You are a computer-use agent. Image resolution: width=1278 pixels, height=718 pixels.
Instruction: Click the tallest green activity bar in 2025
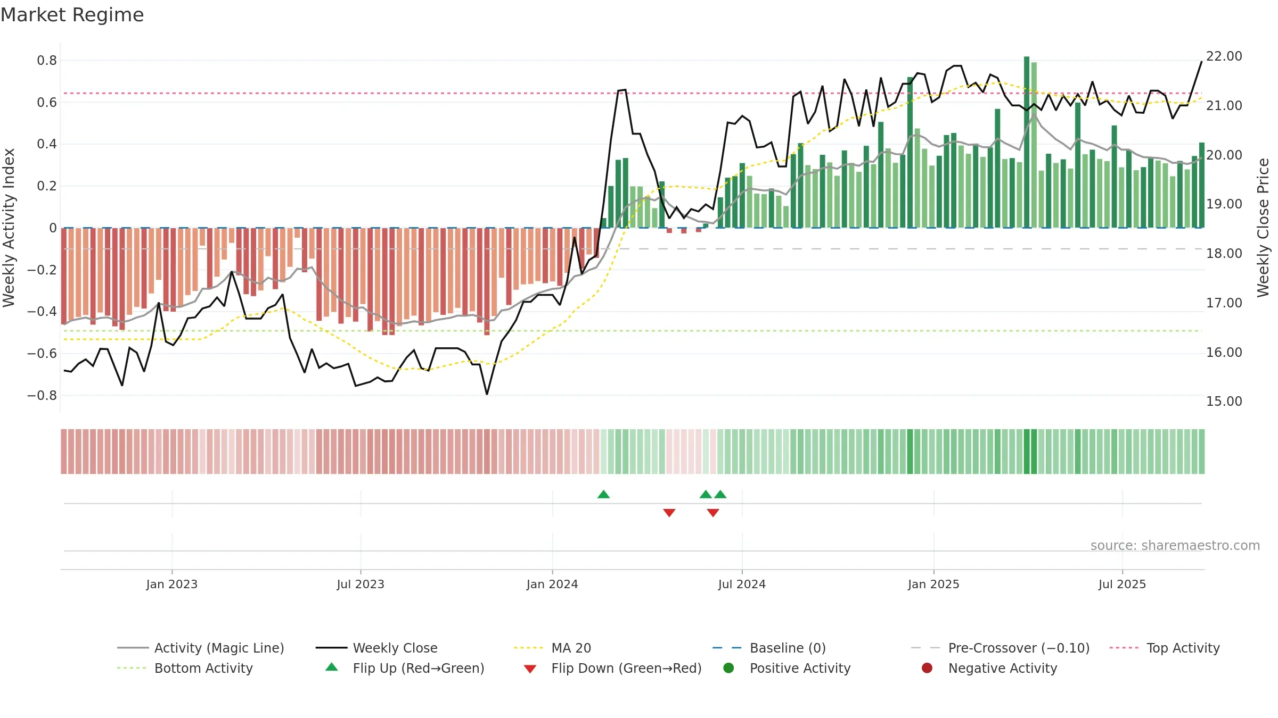(x=1027, y=142)
